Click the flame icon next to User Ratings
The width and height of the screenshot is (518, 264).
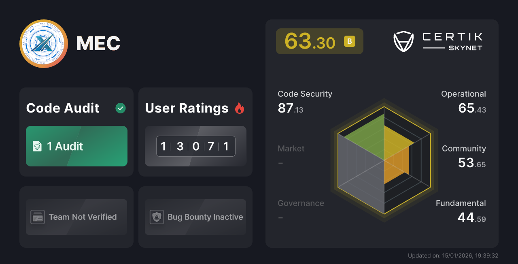coord(240,108)
